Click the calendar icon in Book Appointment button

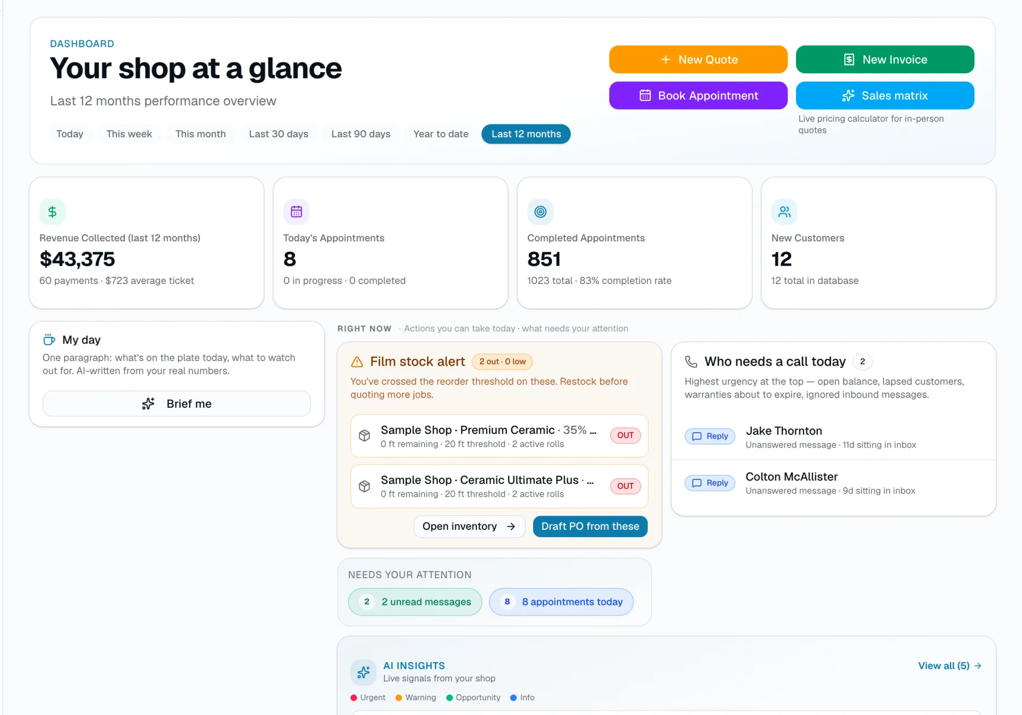tap(645, 95)
